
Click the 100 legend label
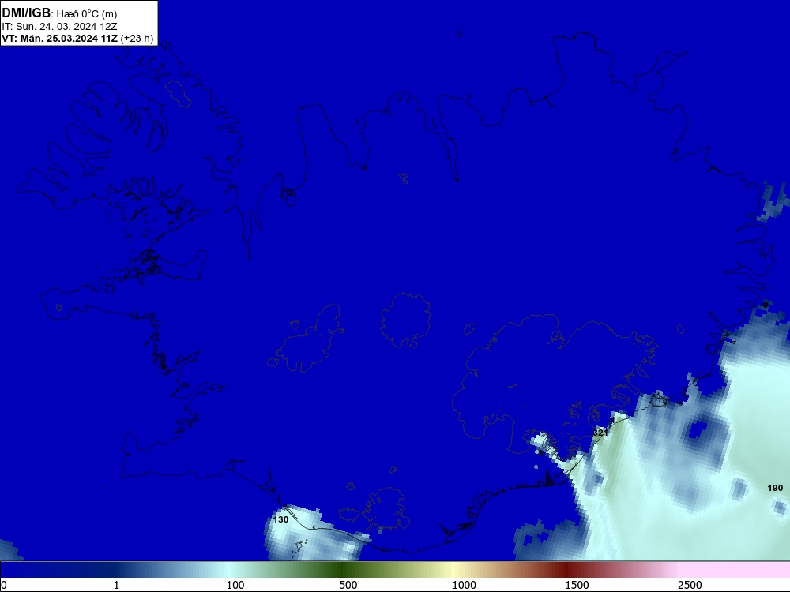click(235, 585)
